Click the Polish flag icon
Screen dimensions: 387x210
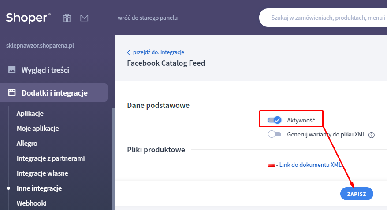pyautogui.click(x=272, y=165)
